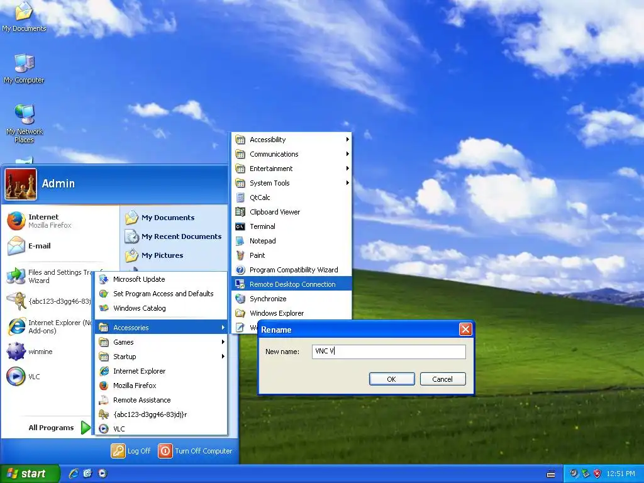Launch winmine from start menu
This screenshot has height=483, width=644.
tap(30, 352)
